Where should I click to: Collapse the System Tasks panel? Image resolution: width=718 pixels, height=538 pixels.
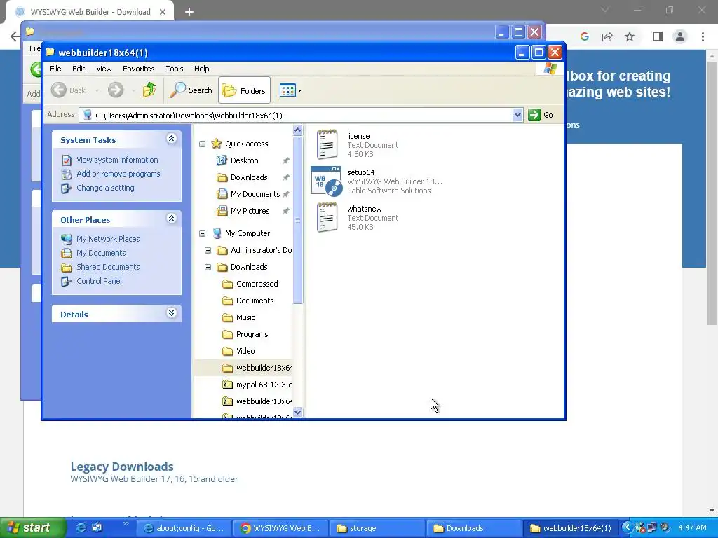point(171,139)
